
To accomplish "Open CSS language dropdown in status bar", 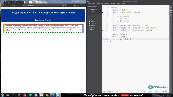I will 156,92.
